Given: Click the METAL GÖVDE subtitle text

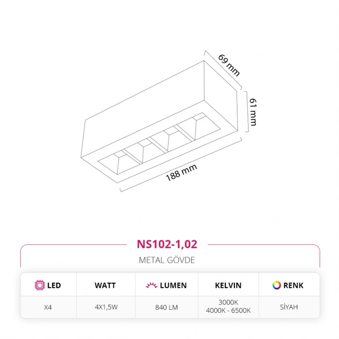Looking at the screenshot, I should pos(167,260).
